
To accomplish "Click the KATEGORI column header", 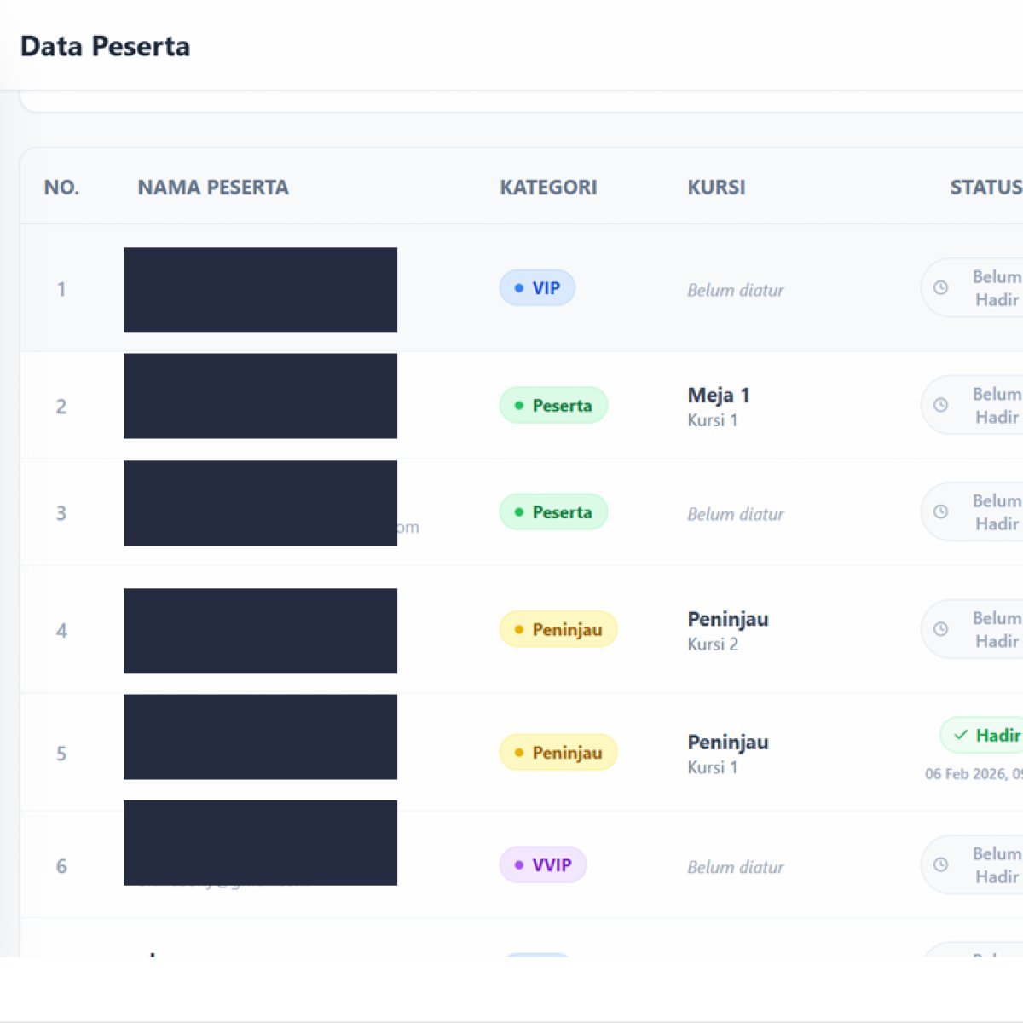I will [548, 188].
